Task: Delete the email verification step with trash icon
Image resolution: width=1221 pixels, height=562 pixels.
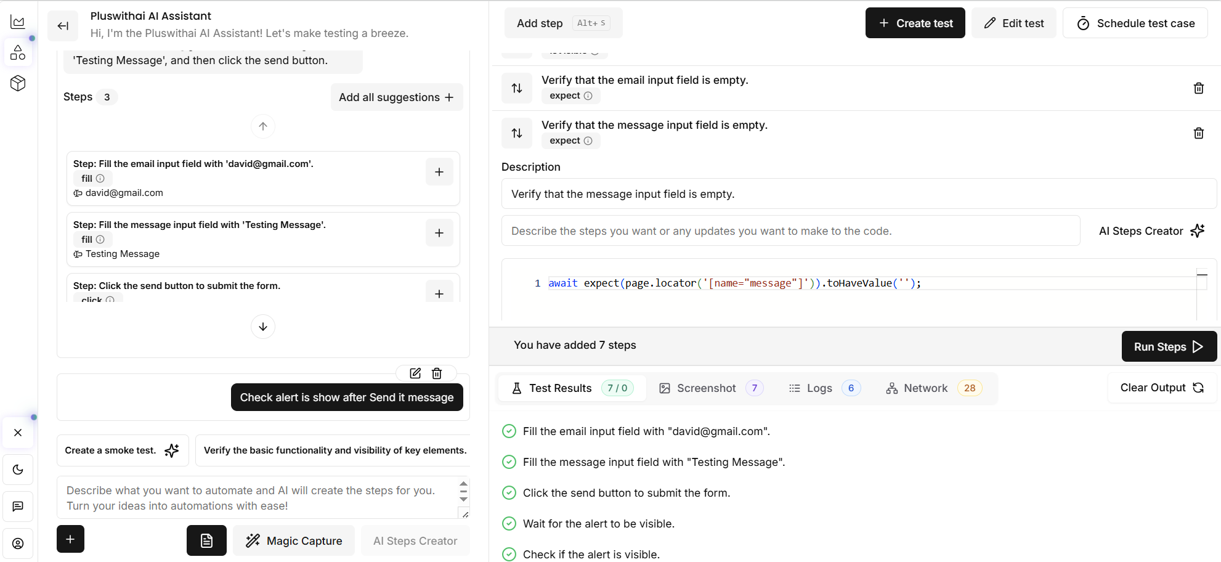Action: [x=1199, y=88]
